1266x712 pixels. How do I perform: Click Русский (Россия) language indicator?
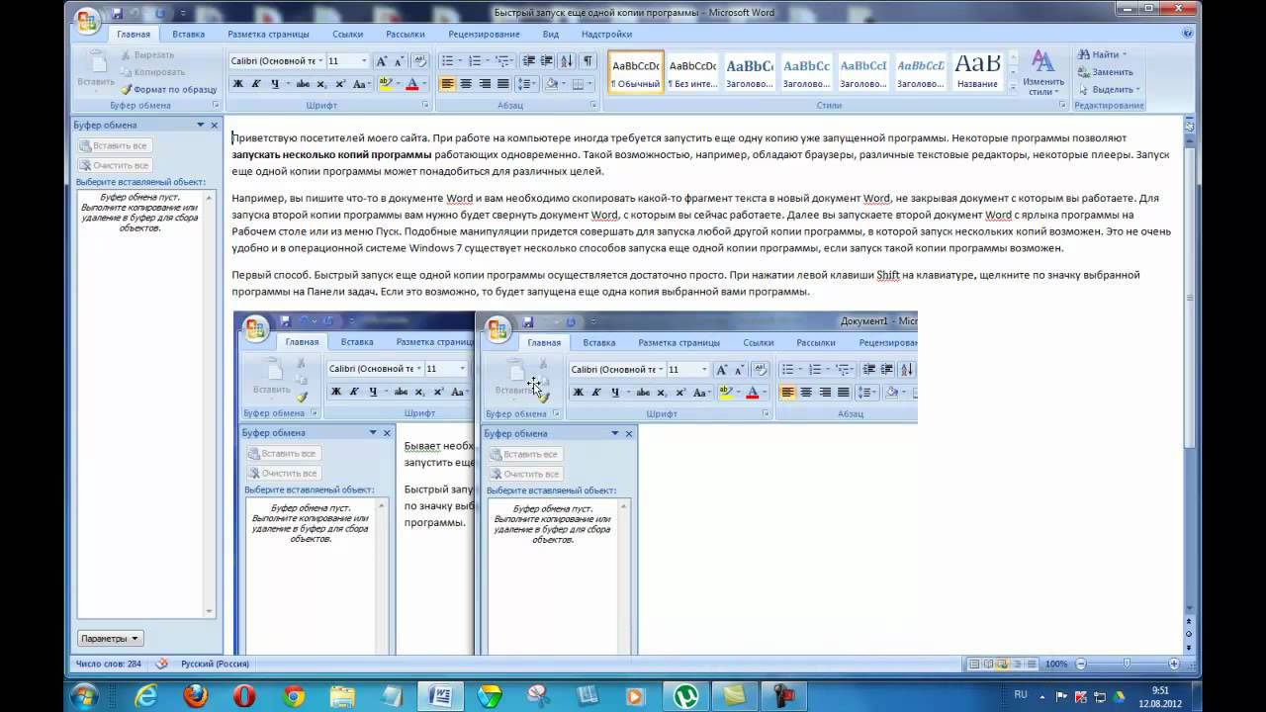215,664
